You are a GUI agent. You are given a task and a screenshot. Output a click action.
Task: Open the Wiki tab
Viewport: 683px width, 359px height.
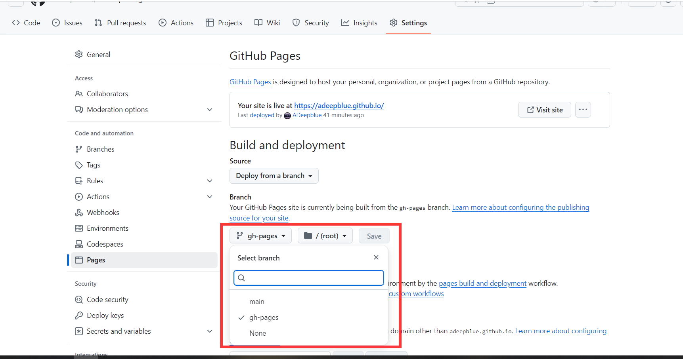tap(267, 23)
